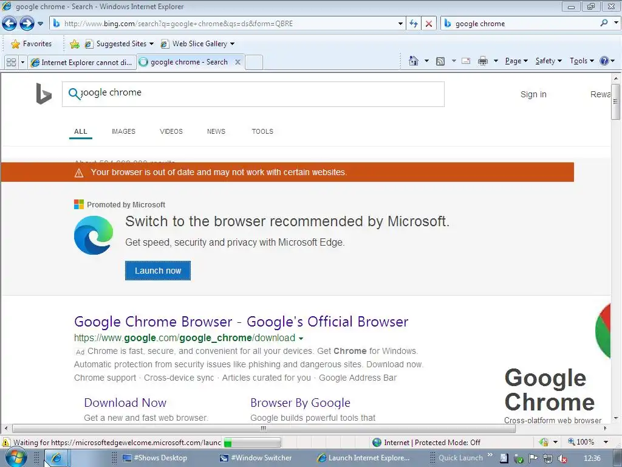Click Sign in link
The image size is (622, 467).
pyautogui.click(x=533, y=94)
